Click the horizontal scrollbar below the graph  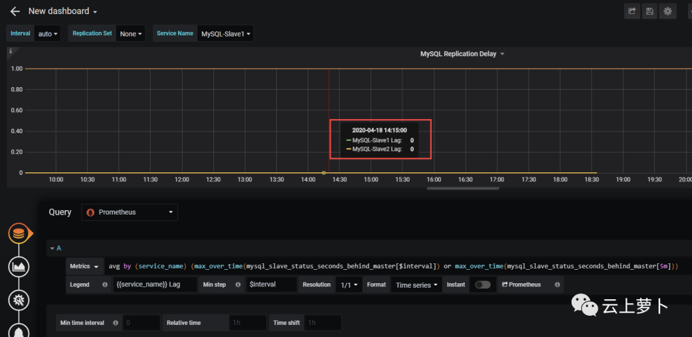pyautogui.click(x=463, y=188)
